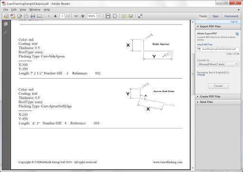243x172 pixels.
Task: Print the document using the printer icon
Action: click(33, 16)
